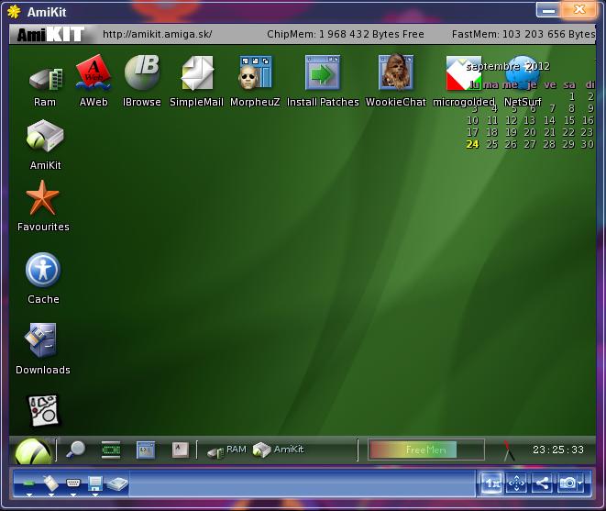Open the Downloads cabinet icon
Viewport: 606px width, 511px height.
42,340
